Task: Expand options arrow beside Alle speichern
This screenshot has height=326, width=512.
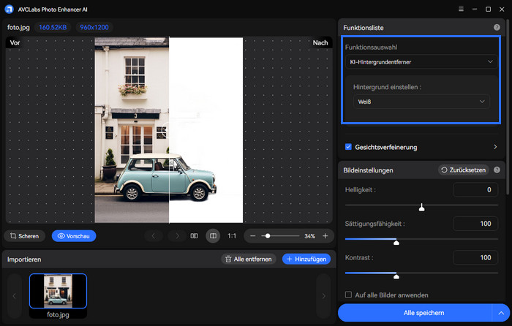Action: [x=501, y=313]
